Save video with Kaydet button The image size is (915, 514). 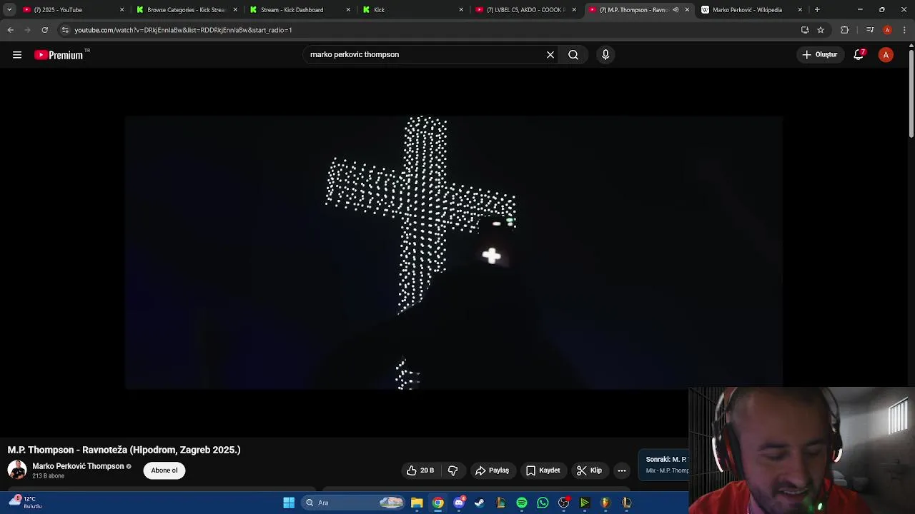[543, 470]
